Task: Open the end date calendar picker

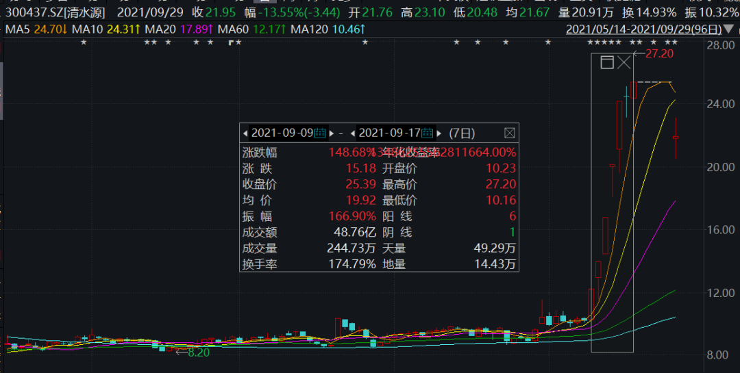Action: (x=427, y=133)
